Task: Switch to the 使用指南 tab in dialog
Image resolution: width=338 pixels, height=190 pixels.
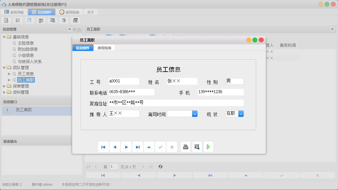Action: (x=105, y=48)
